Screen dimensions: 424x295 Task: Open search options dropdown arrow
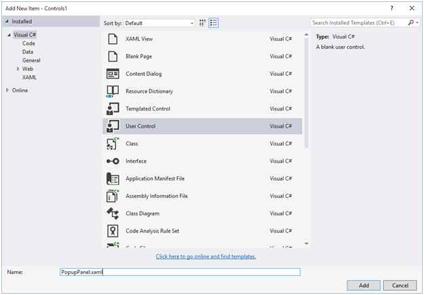417,23
